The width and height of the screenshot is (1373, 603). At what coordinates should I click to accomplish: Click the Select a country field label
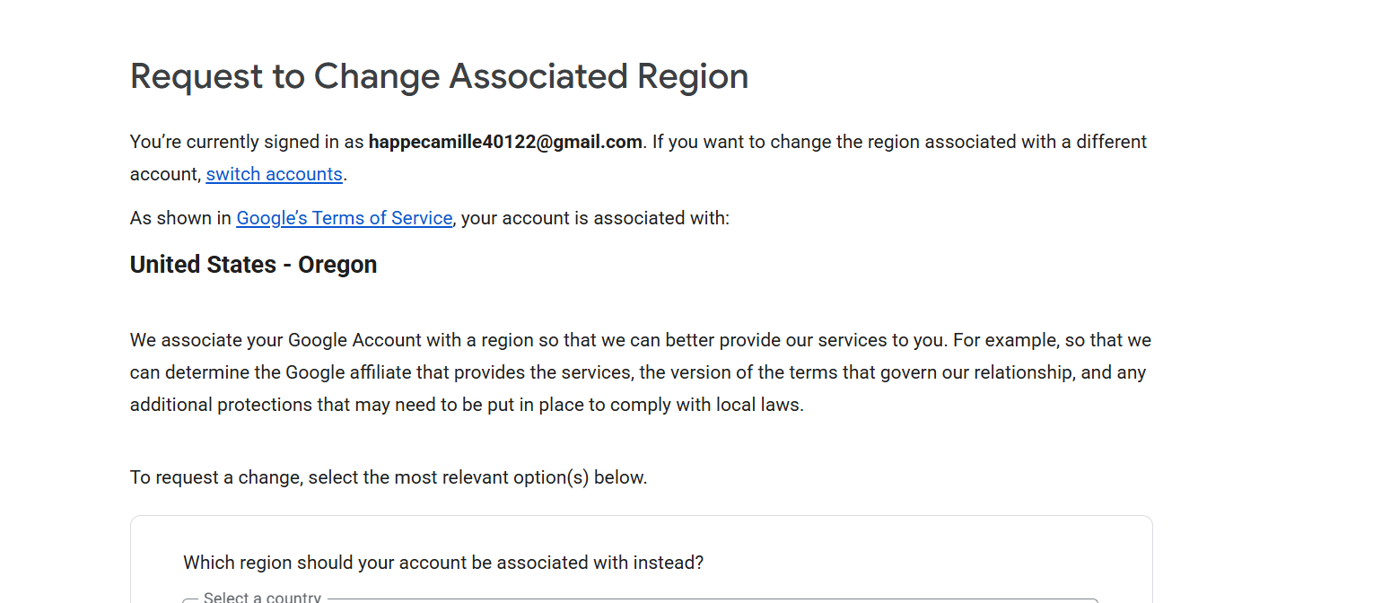262,597
